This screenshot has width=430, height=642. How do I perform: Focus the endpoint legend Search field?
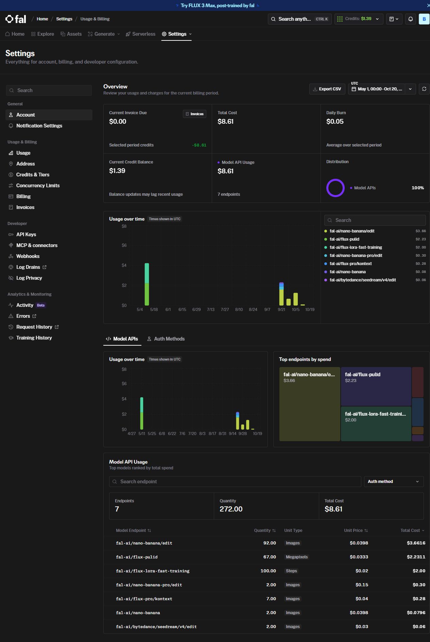click(x=375, y=220)
